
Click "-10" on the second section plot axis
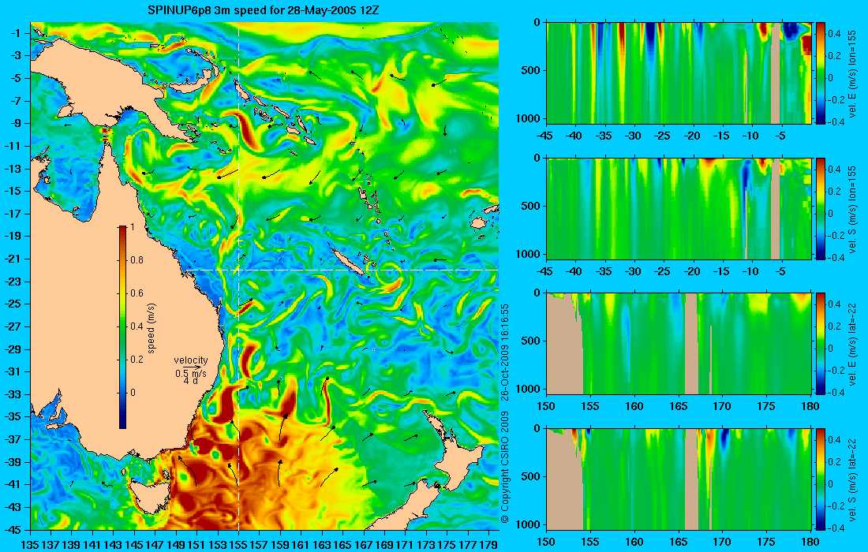click(750, 271)
